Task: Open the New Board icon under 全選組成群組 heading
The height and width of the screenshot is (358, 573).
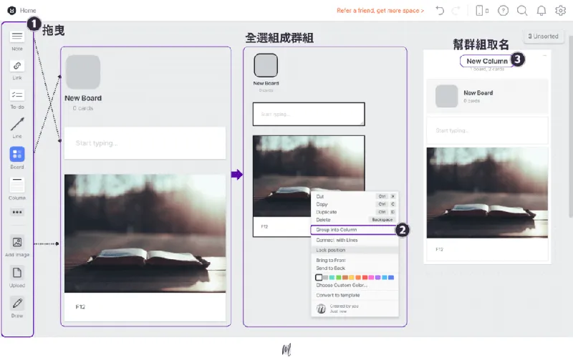Action: coord(266,65)
